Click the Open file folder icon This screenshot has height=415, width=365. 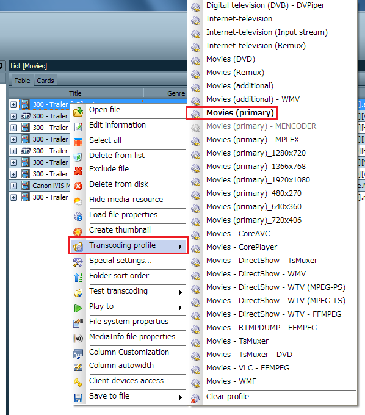point(78,112)
